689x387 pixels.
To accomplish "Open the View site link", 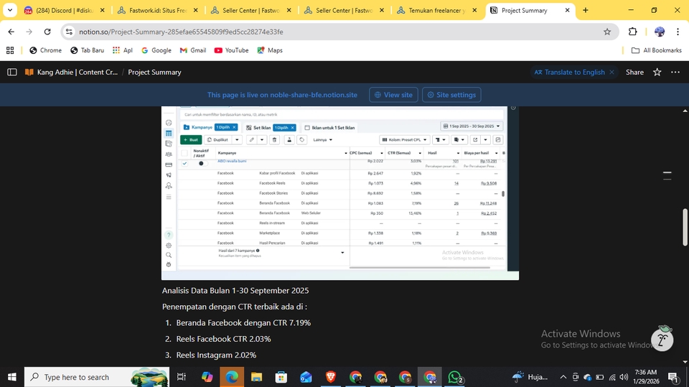I will [393, 95].
